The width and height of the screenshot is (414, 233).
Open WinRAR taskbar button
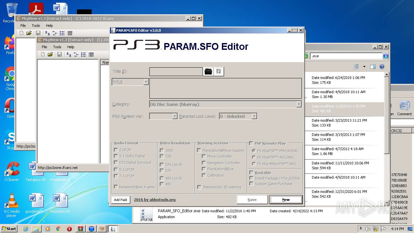coord(80,228)
